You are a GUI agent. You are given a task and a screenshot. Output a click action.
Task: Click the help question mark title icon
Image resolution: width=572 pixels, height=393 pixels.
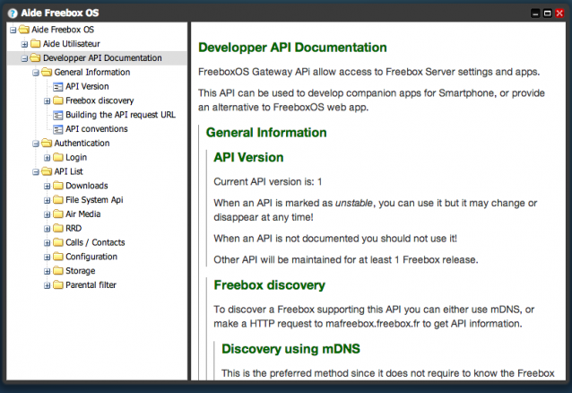[x=13, y=13]
